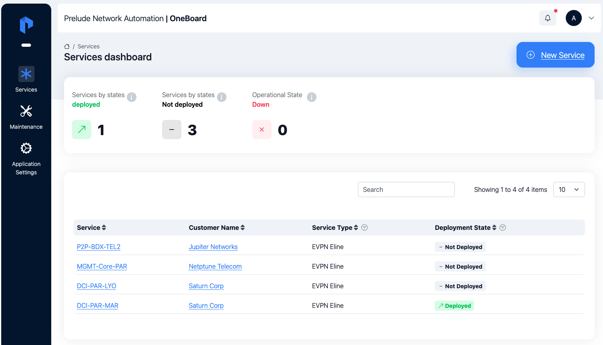
Task: Open the notifications bell
Action: click(547, 18)
